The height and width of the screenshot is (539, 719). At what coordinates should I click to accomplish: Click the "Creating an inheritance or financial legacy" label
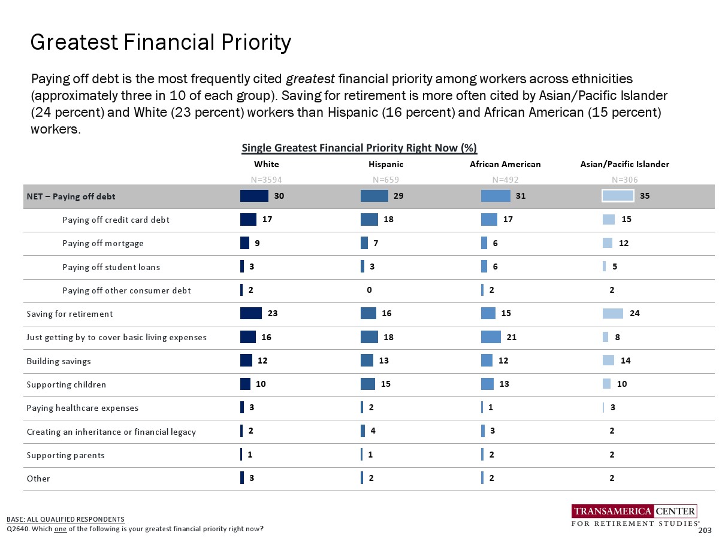click(111, 432)
